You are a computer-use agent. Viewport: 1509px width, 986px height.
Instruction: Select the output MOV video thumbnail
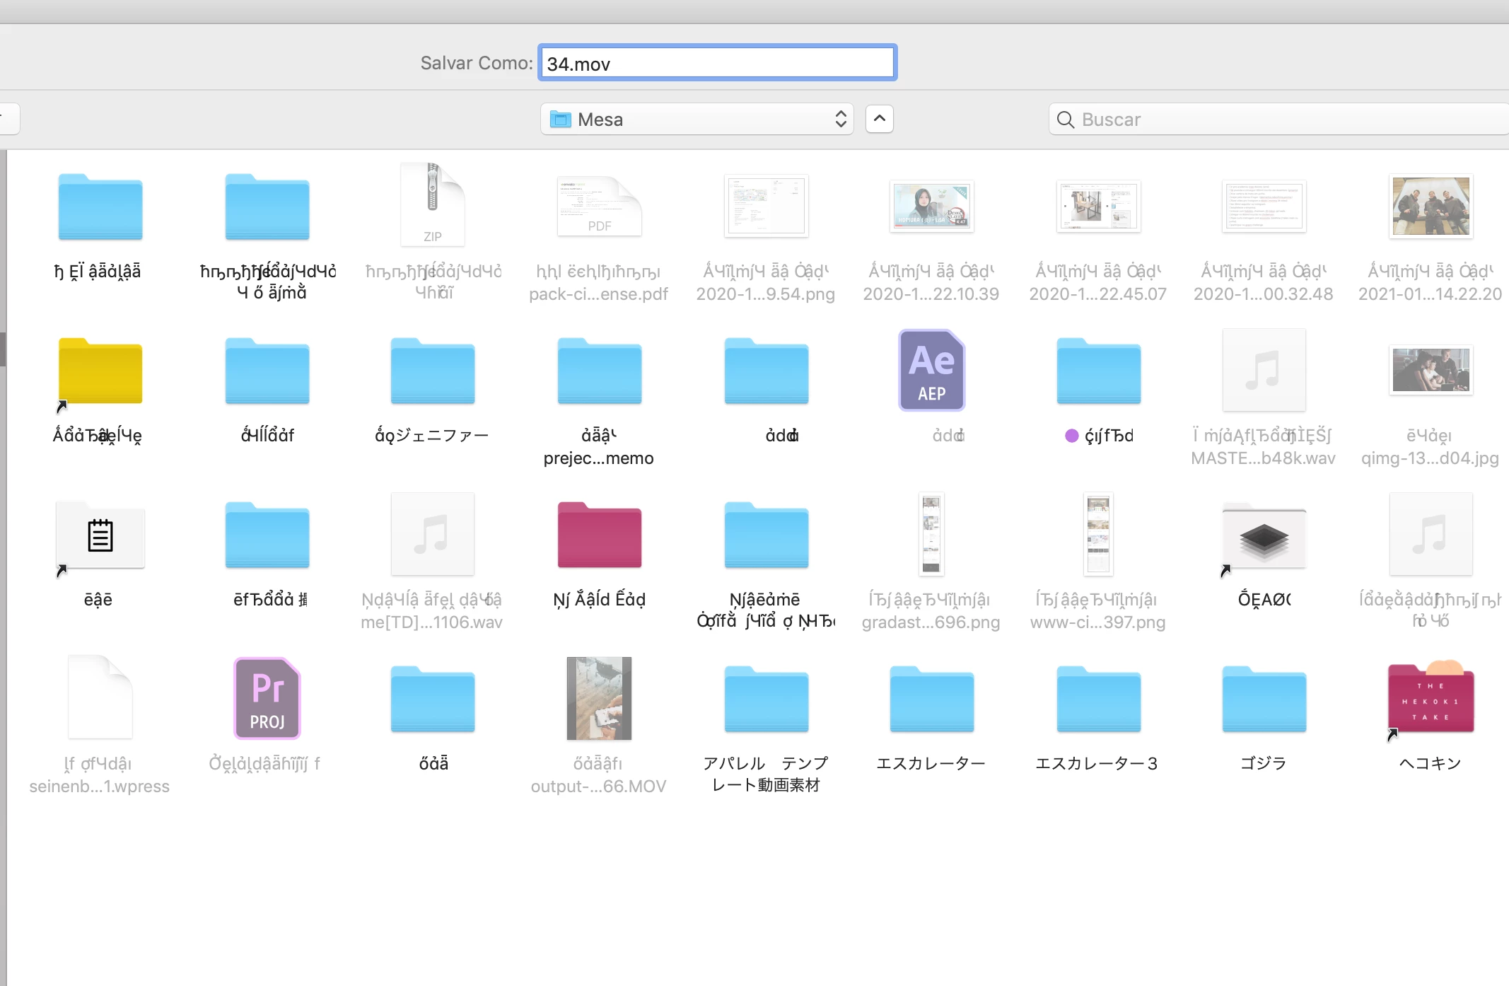(x=599, y=698)
